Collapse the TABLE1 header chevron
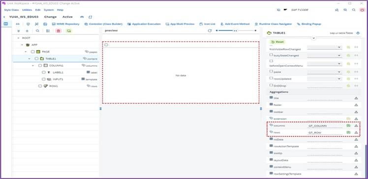Viewport: 368px width, 179px height. click(314, 38)
